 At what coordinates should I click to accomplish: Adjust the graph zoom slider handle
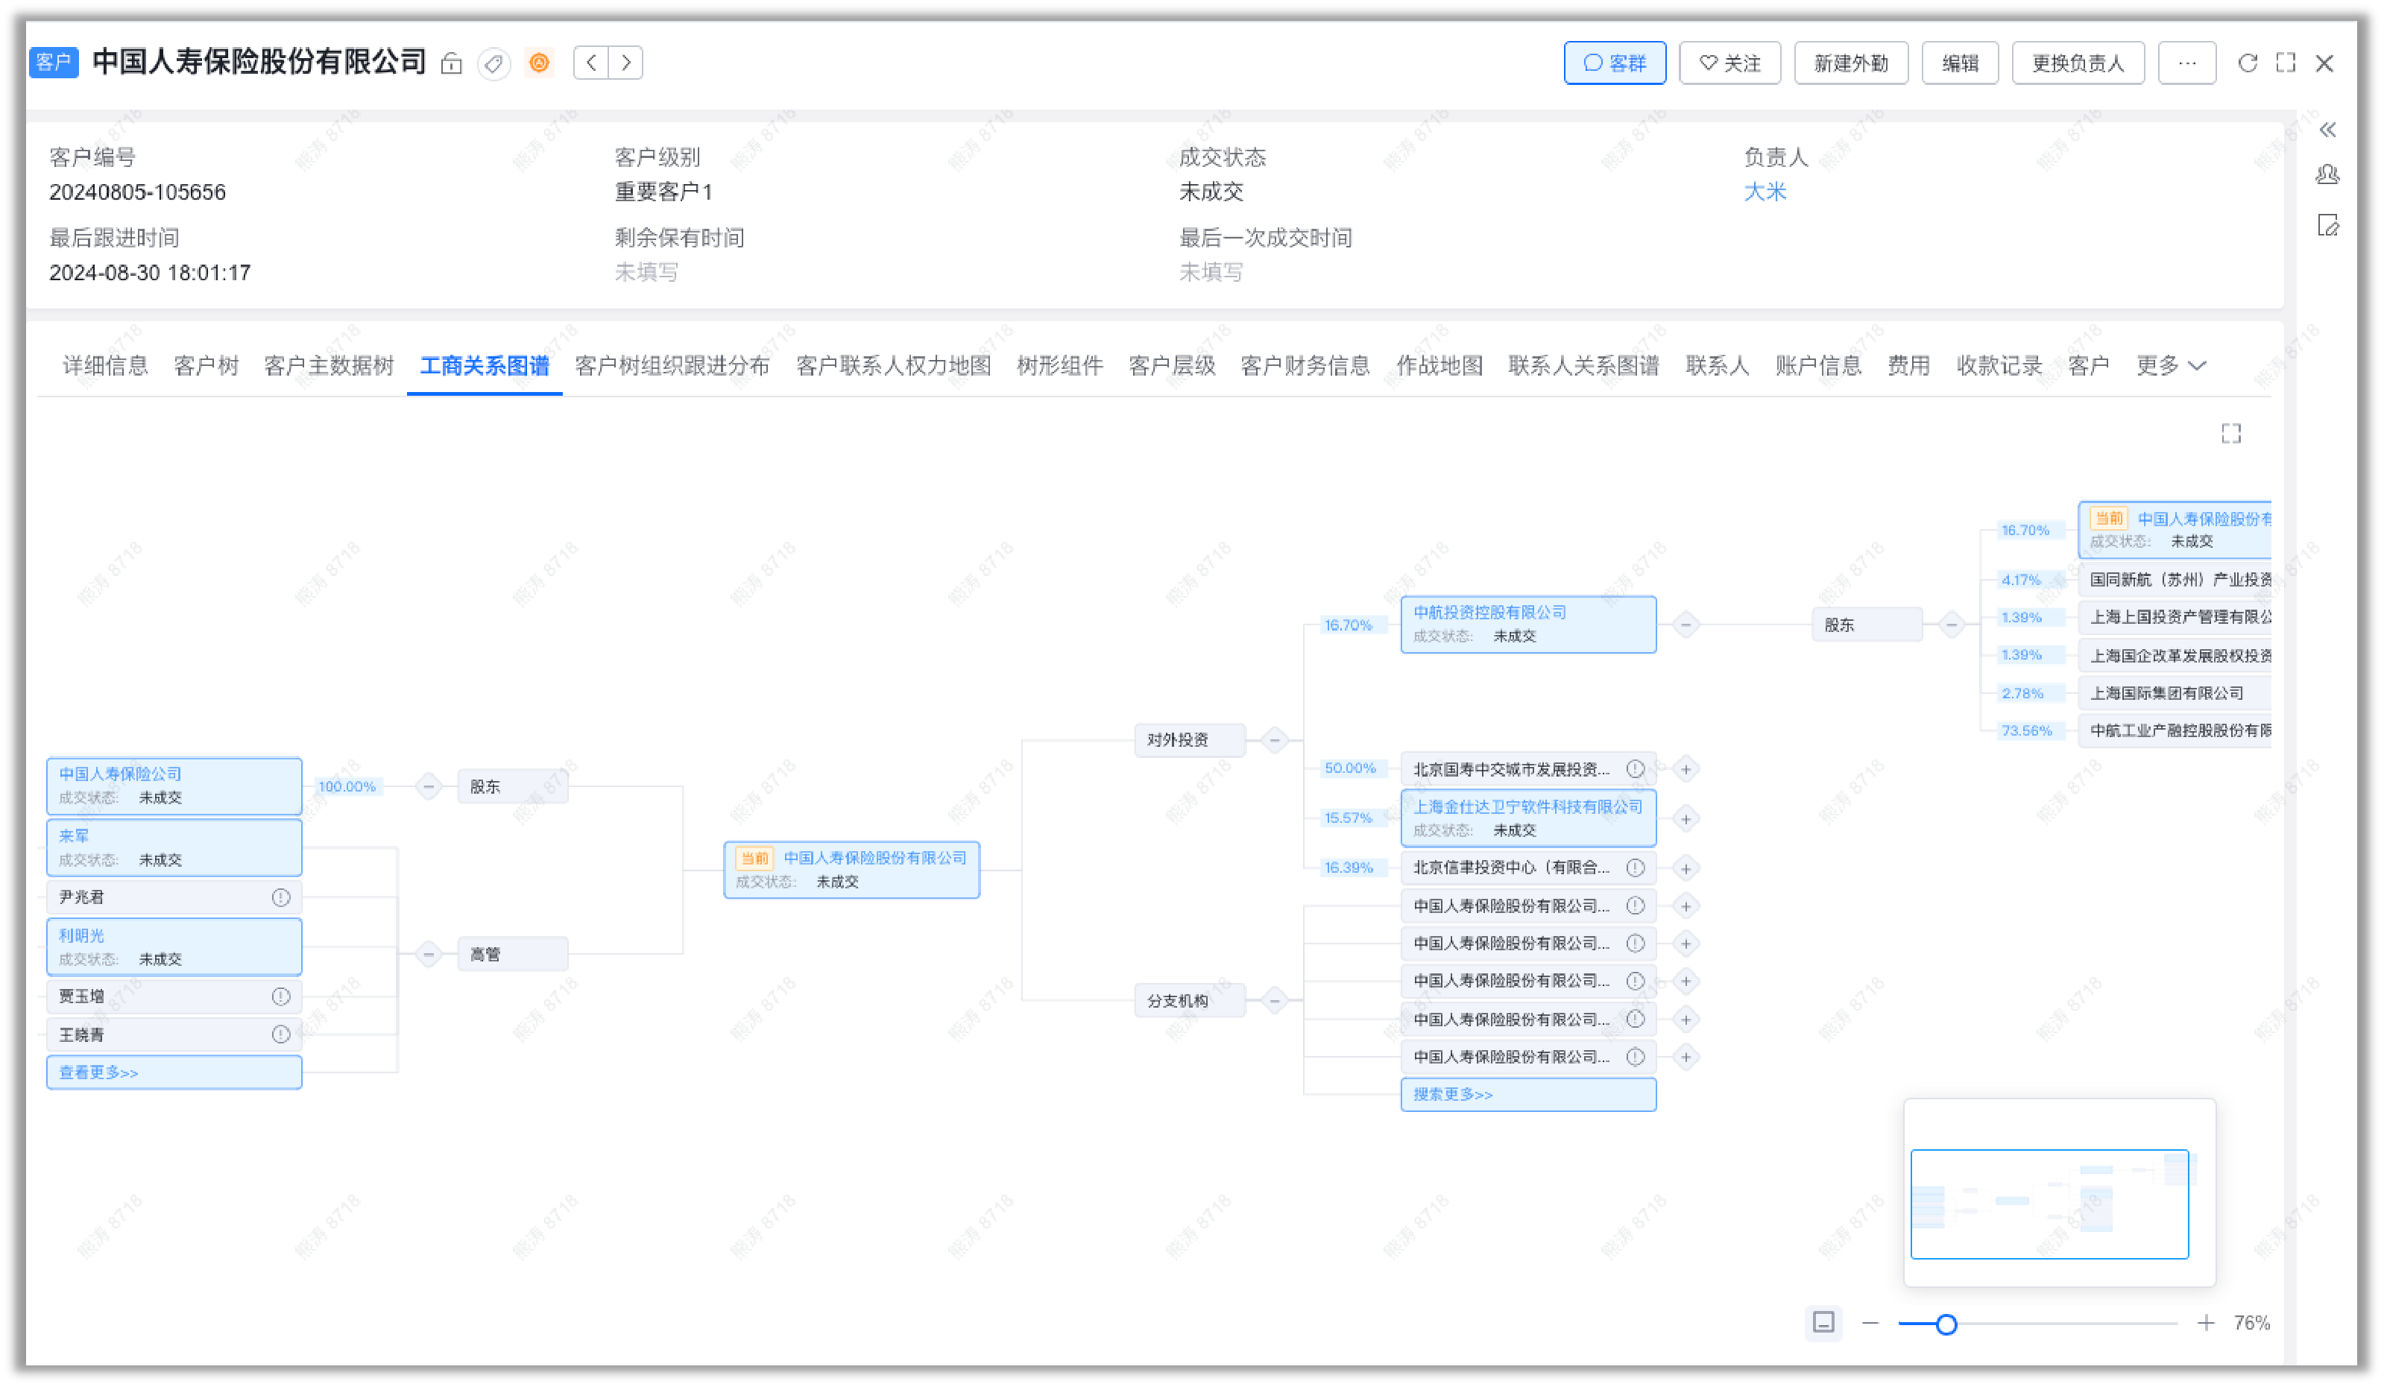pos(1946,1324)
